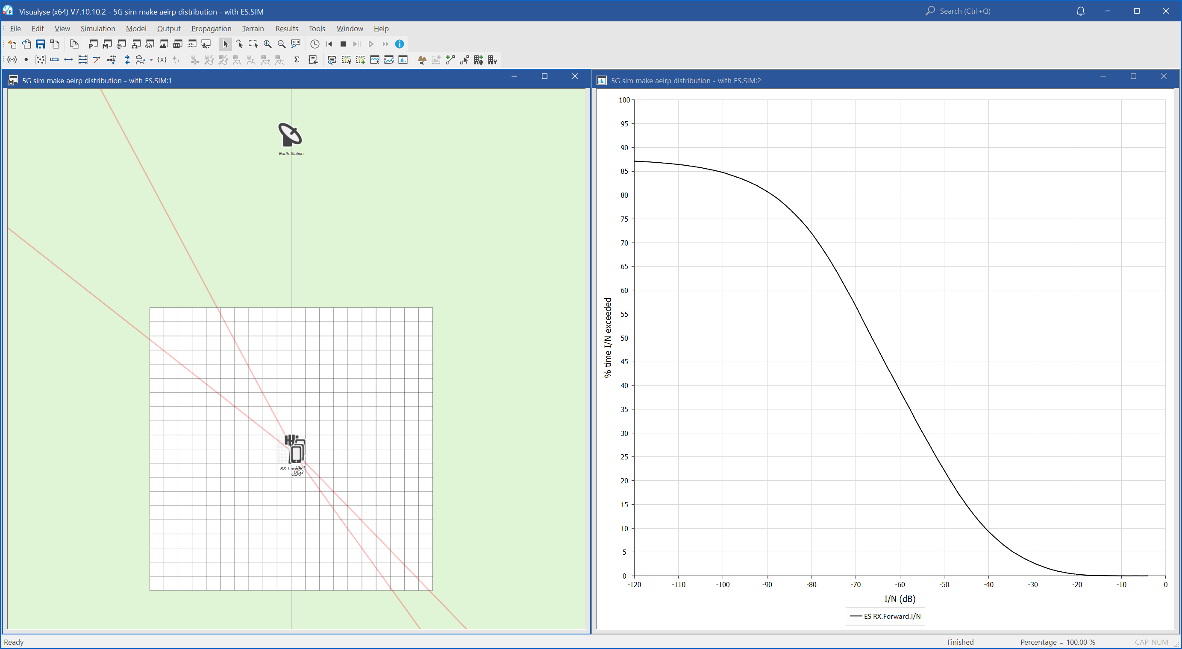This screenshot has width=1182, height=649.
Task: Open the Model menu
Action: point(136,29)
